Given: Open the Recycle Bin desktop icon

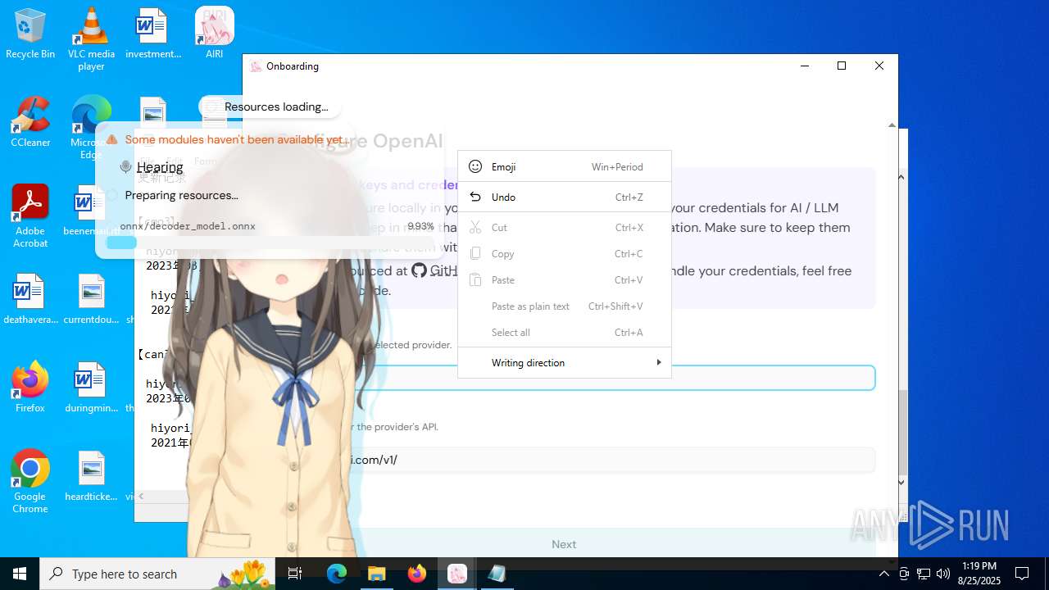Looking at the screenshot, I should pos(30,34).
